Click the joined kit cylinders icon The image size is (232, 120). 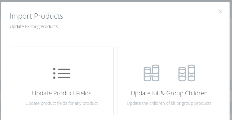pos(151,73)
